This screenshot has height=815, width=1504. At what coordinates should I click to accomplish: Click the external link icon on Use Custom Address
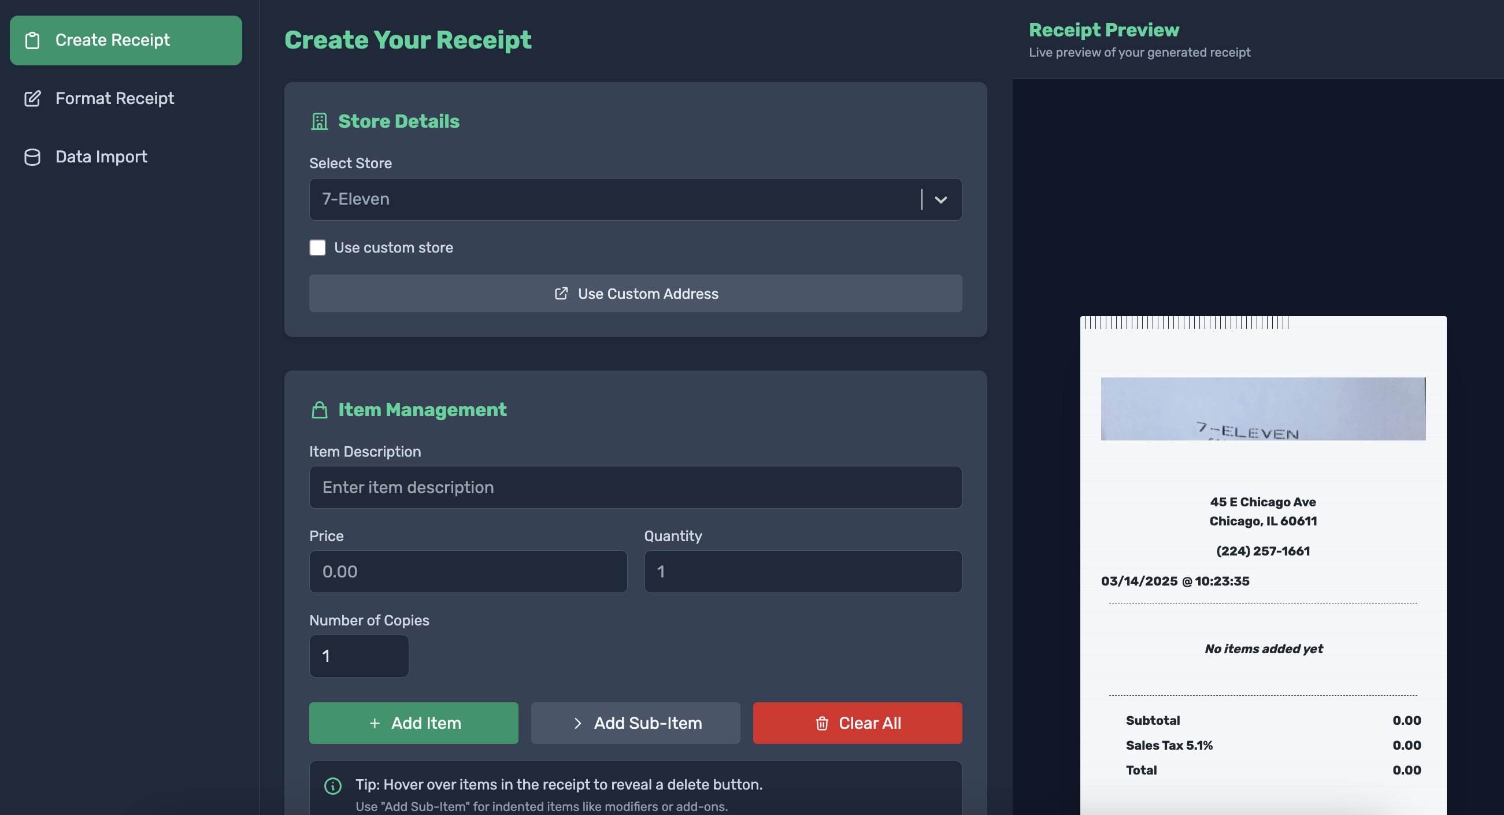coord(561,294)
